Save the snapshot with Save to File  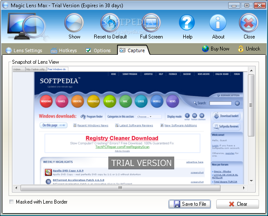coord(190,204)
